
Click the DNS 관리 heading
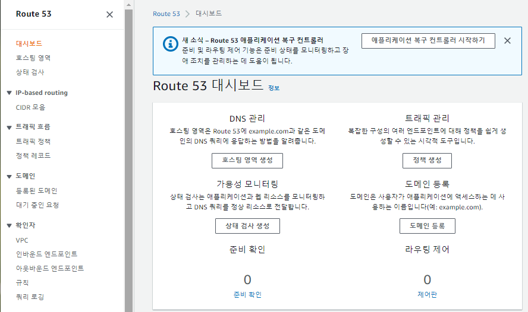point(247,119)
